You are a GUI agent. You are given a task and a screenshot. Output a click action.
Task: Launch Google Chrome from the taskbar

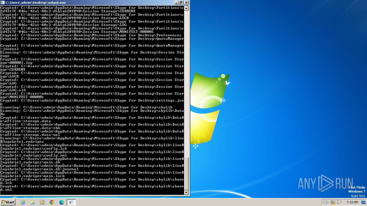(52, 202)
